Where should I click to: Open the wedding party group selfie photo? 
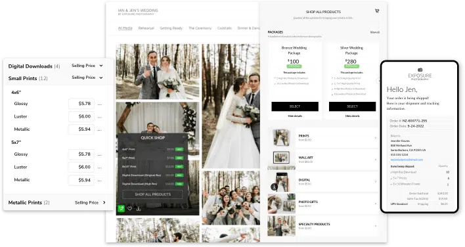coord(231,198)
